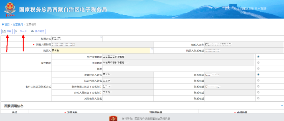284x121 pixels.
Task: Click the 其他 address input field
Action: point(177,68)
